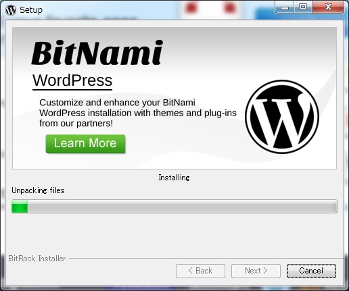Click the 'Unpacking files' status text
The width and height of the screenshot is (349, 291).
(38, 190)
